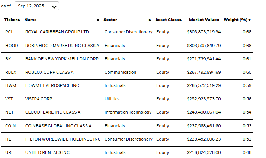Sort by Ticker column arrow

coord(19,20)
